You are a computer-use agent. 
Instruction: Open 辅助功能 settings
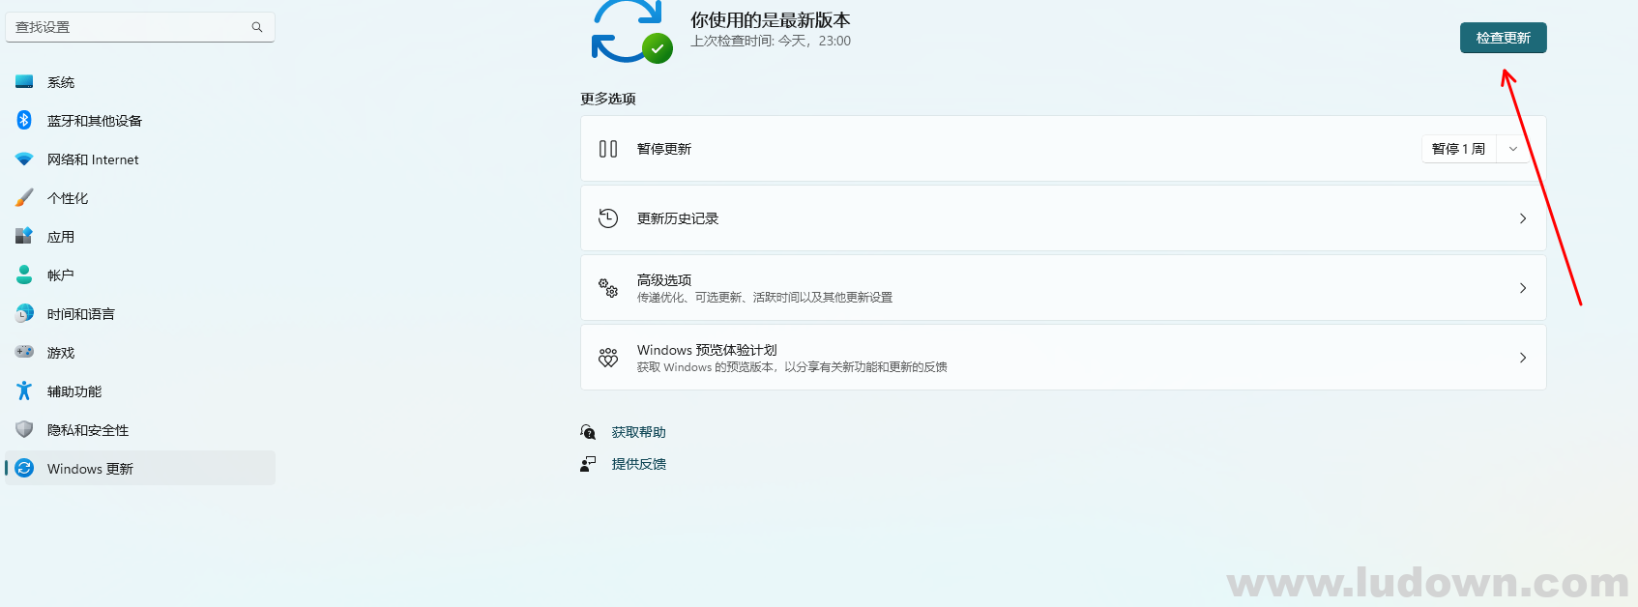(140, 391)
